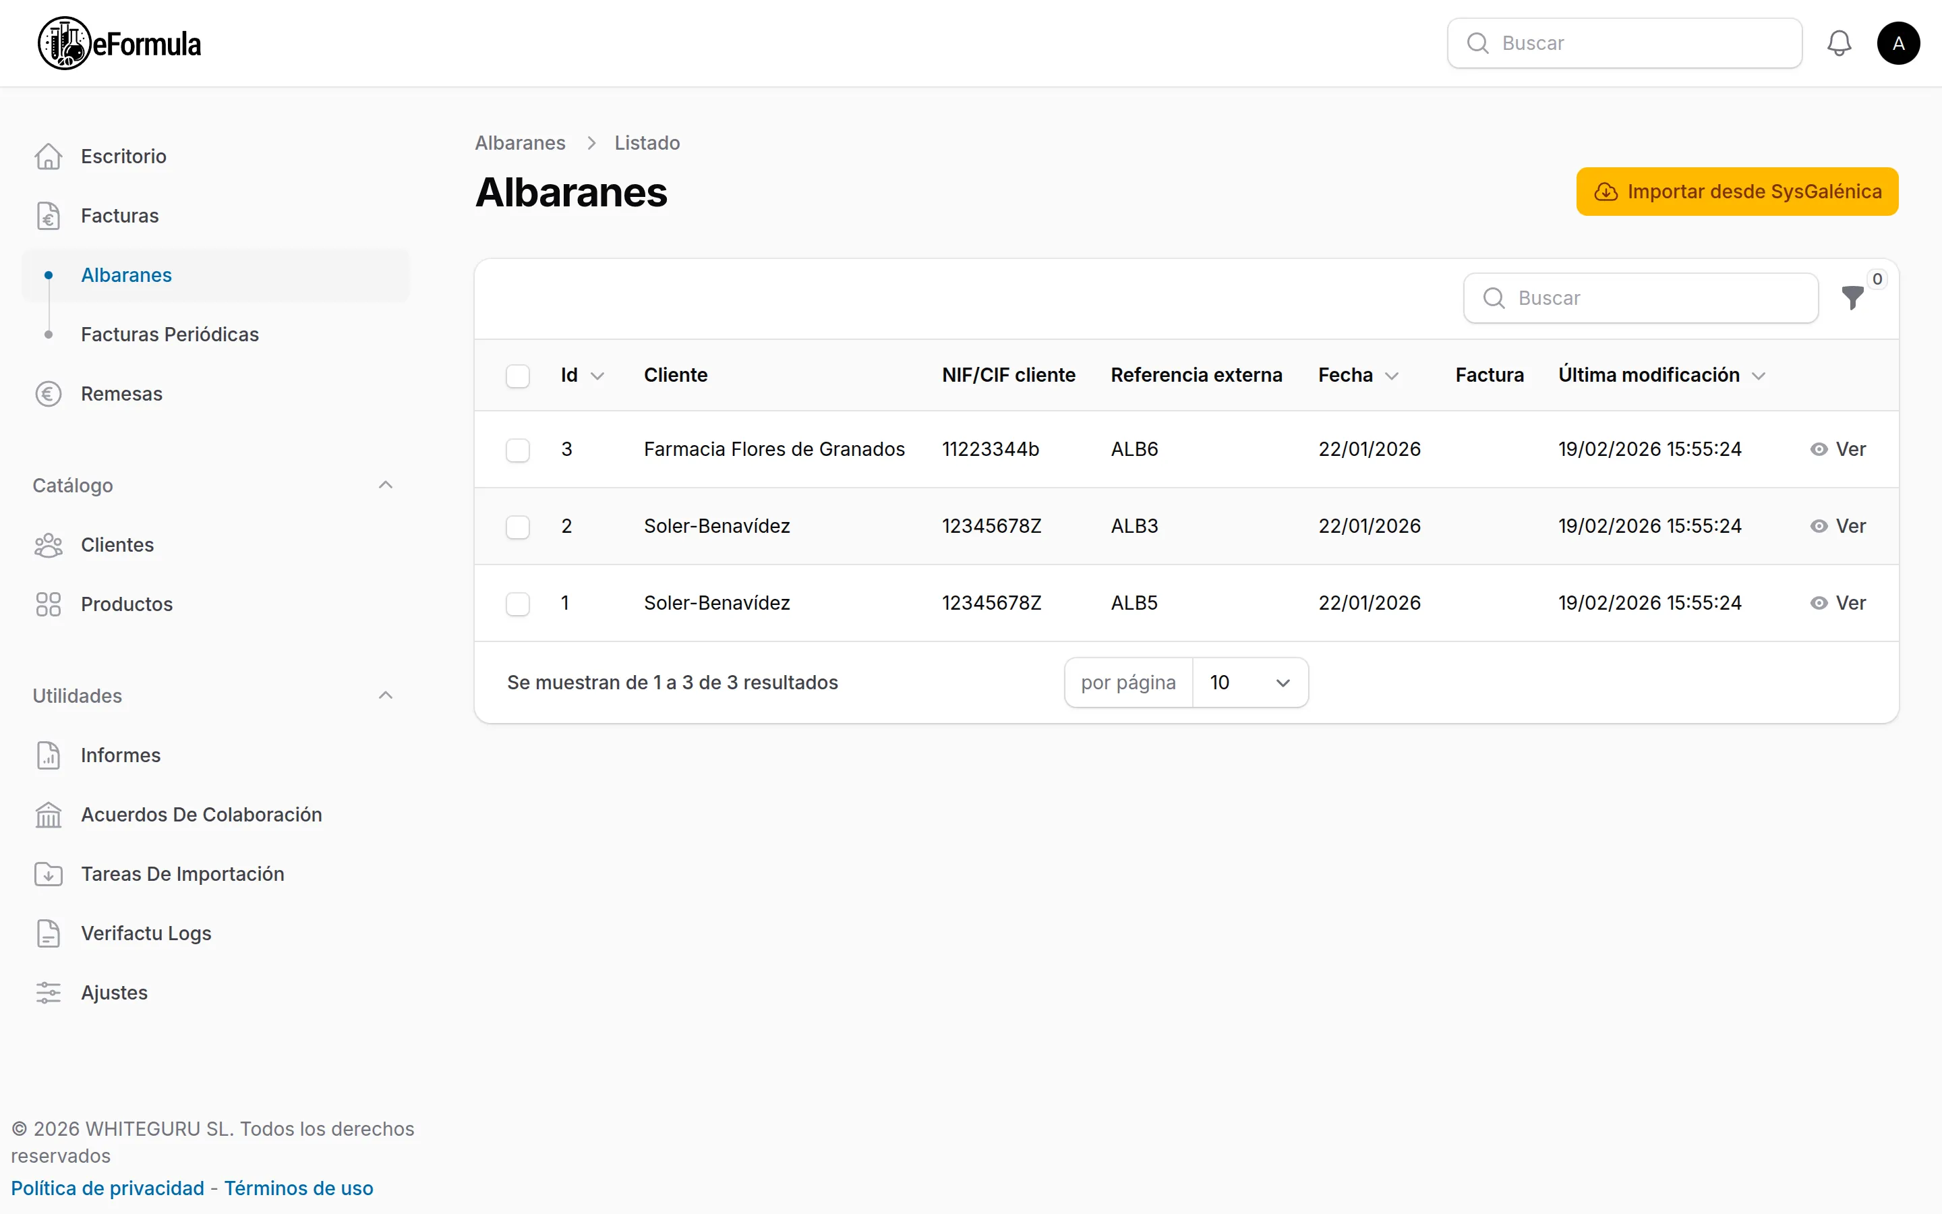Image resolution: width=1942 pixels, height=1214 pixels.
Task: Collapse the Catálogo section
Action: click(385, 485)
